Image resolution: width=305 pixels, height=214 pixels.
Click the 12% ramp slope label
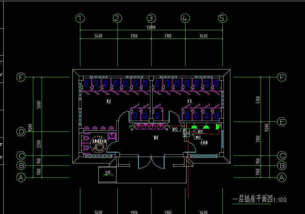click(107, 173)
